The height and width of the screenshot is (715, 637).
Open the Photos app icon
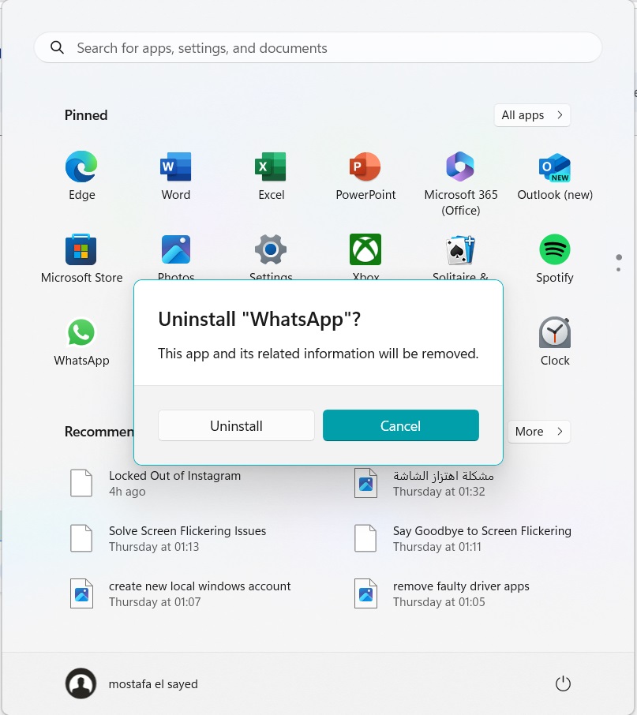point(175,249)
